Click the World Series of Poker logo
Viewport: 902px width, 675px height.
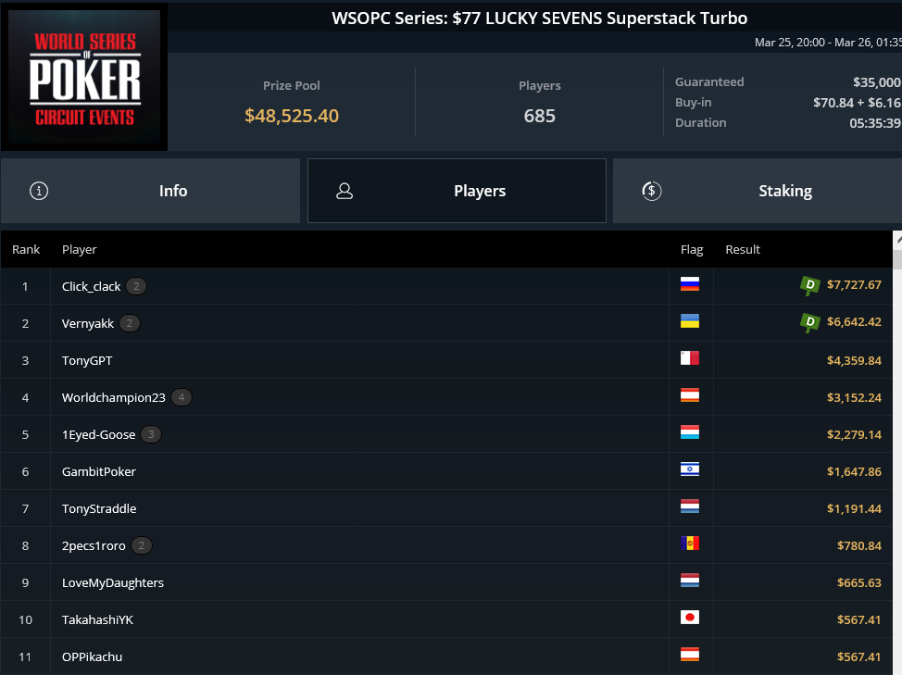tap(84, 77)
